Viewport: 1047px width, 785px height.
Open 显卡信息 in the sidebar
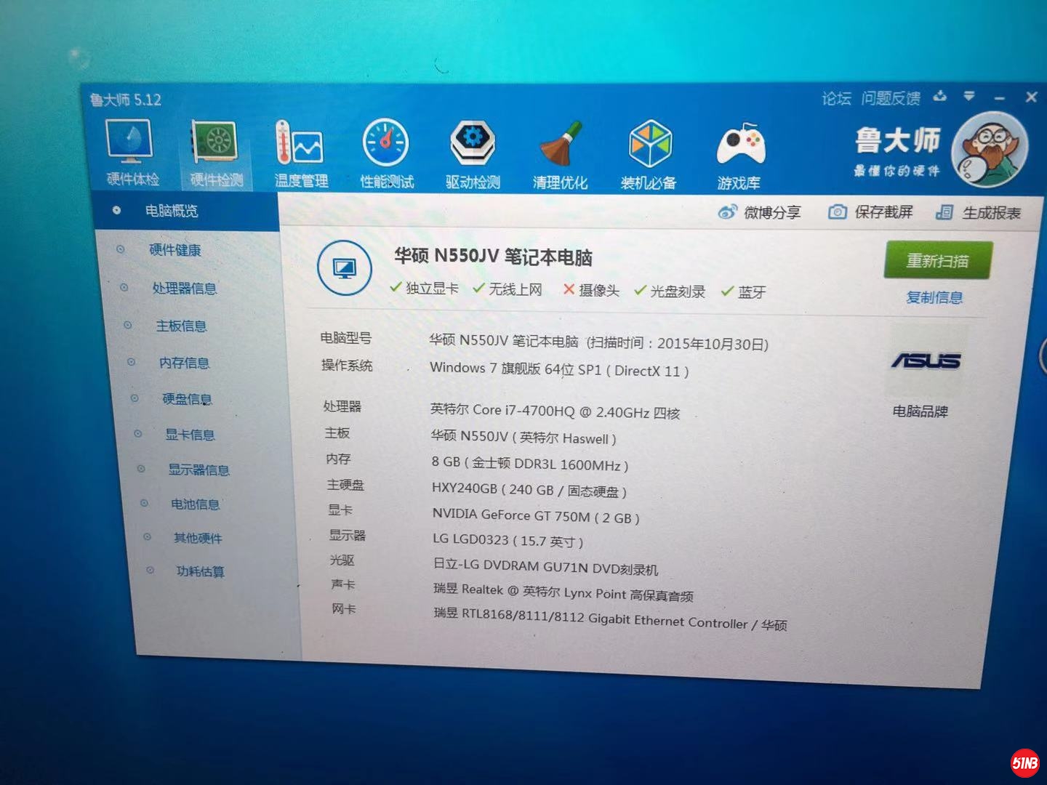[x=190, y=435]
